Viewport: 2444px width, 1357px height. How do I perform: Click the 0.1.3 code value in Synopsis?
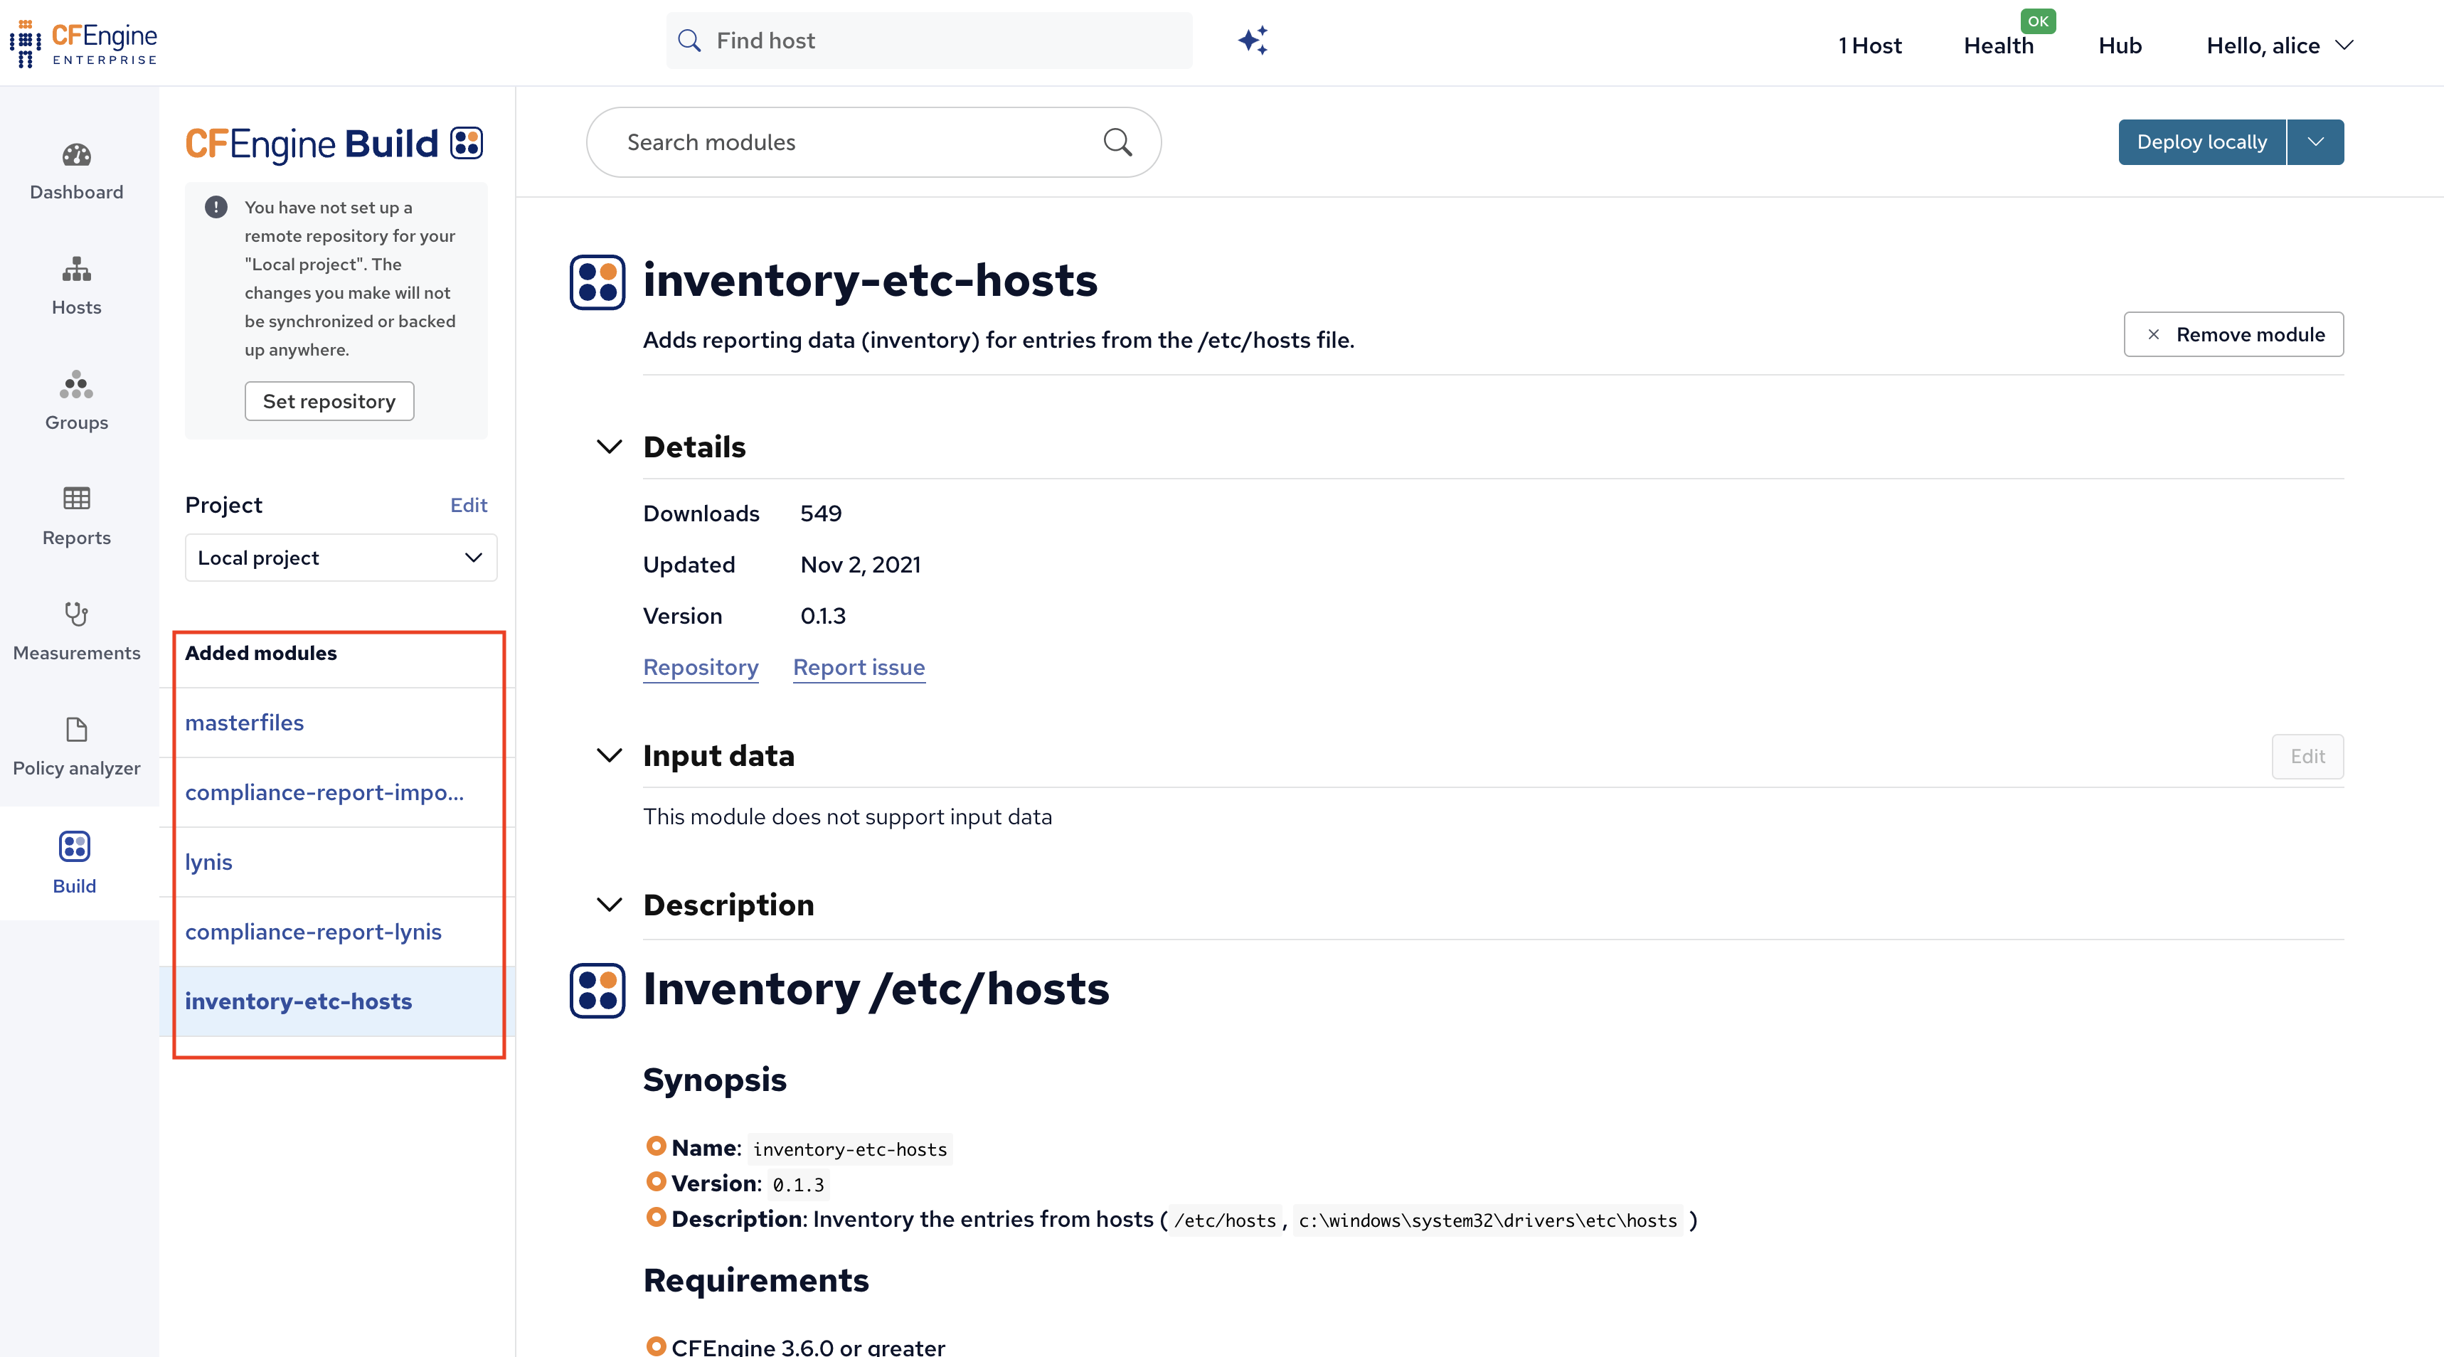(x=798, y=1184)
